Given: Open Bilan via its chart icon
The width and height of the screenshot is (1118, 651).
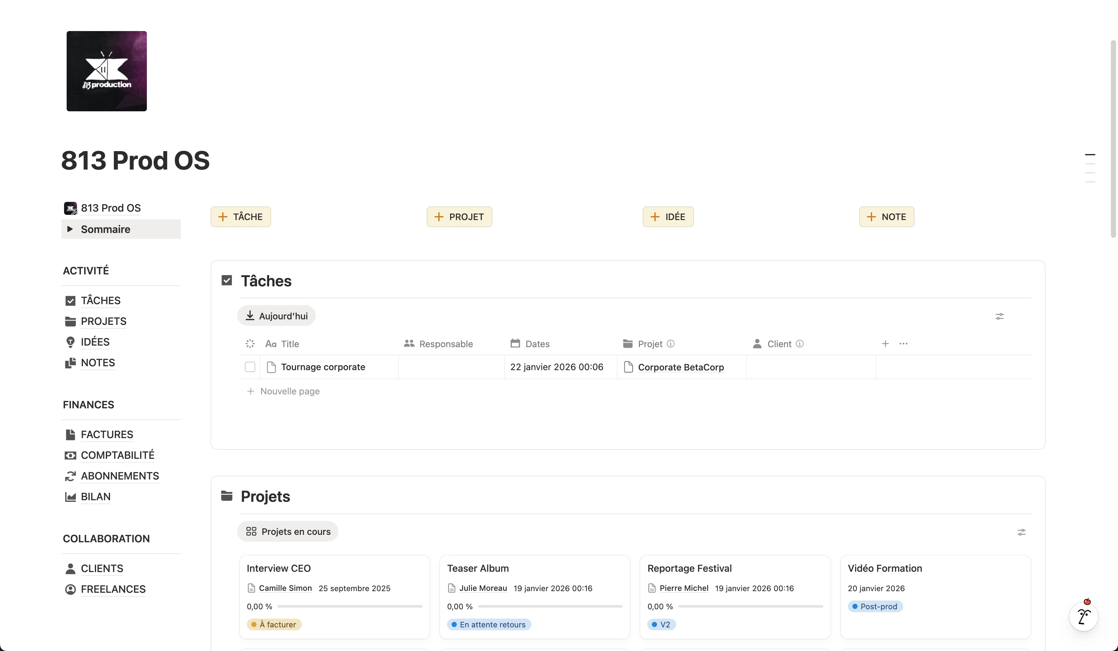Looking at the screenshot, I should pyautogui.click(x=71, y=497).
